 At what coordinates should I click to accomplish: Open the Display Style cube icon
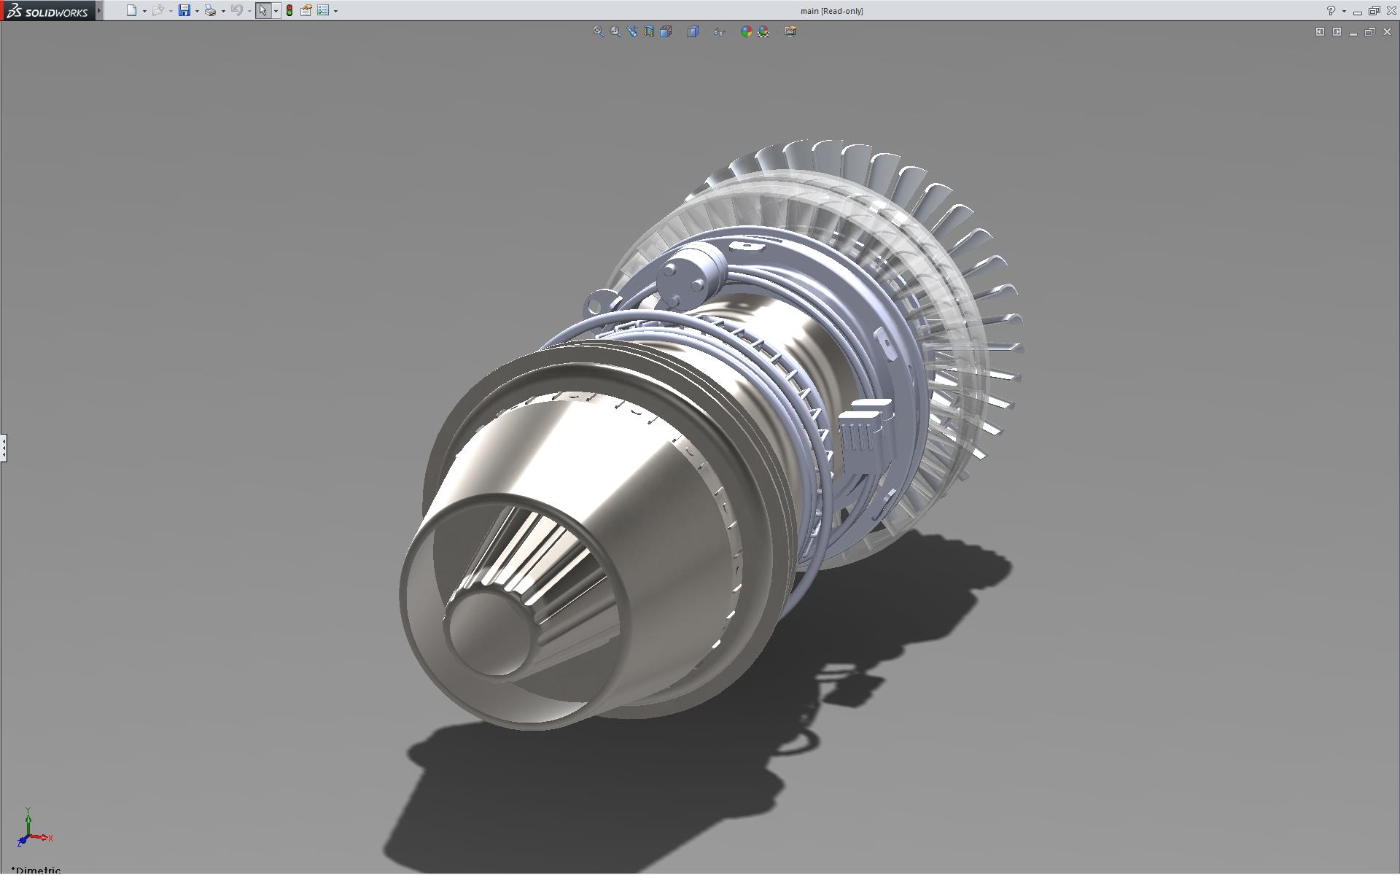[x=693, y=31]
